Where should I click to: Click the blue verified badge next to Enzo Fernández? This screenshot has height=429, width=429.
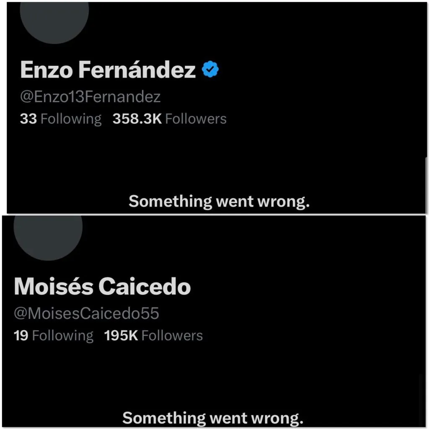tap(211, 69)
